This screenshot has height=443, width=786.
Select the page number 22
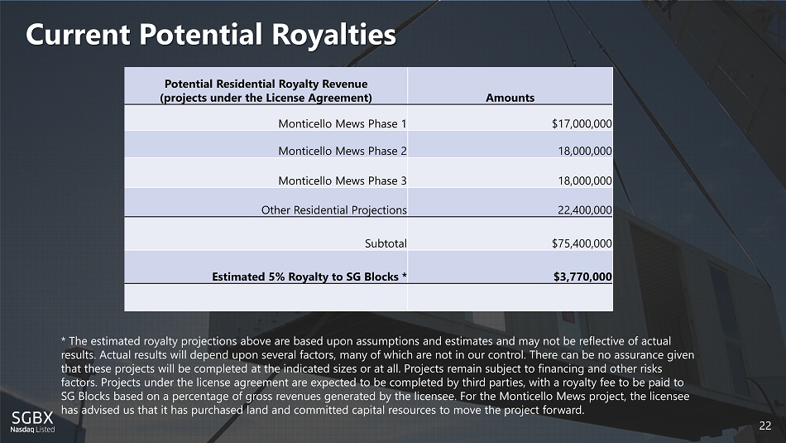coord(765,426)
